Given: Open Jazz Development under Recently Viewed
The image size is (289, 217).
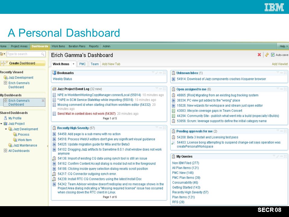Looking at the screenshot, I should pyautogui.click(x=21, y=78).
